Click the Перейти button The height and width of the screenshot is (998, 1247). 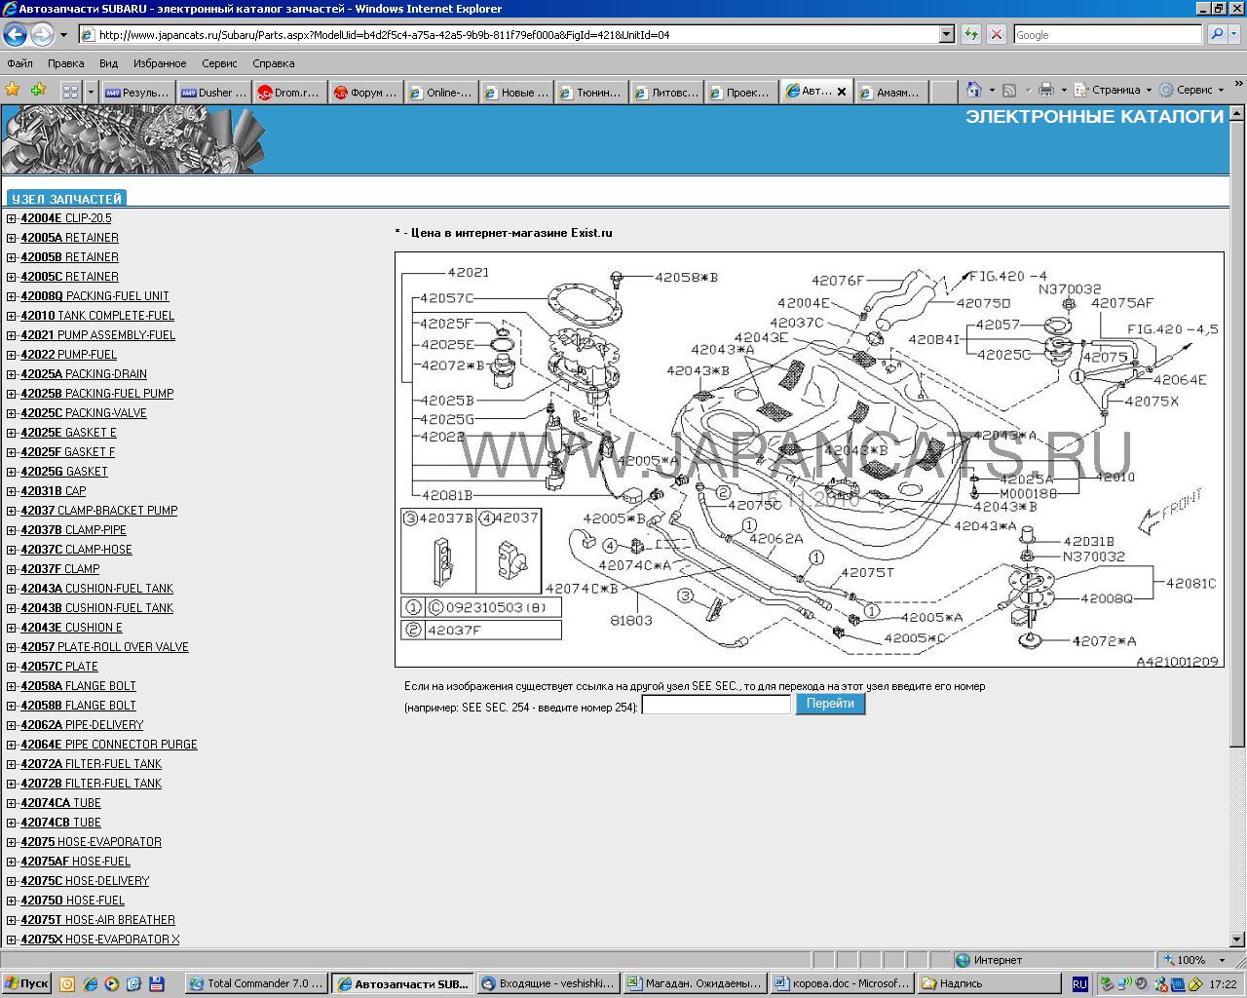830,704
